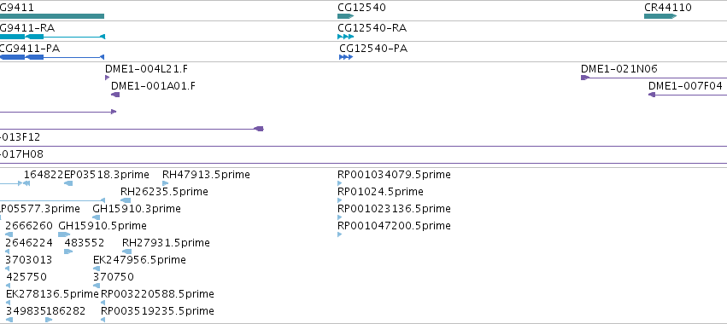Click the GH15910.5prime EST glyph

[64, 234]
